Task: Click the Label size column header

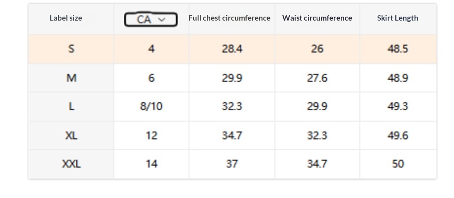Action: (66, 18)
